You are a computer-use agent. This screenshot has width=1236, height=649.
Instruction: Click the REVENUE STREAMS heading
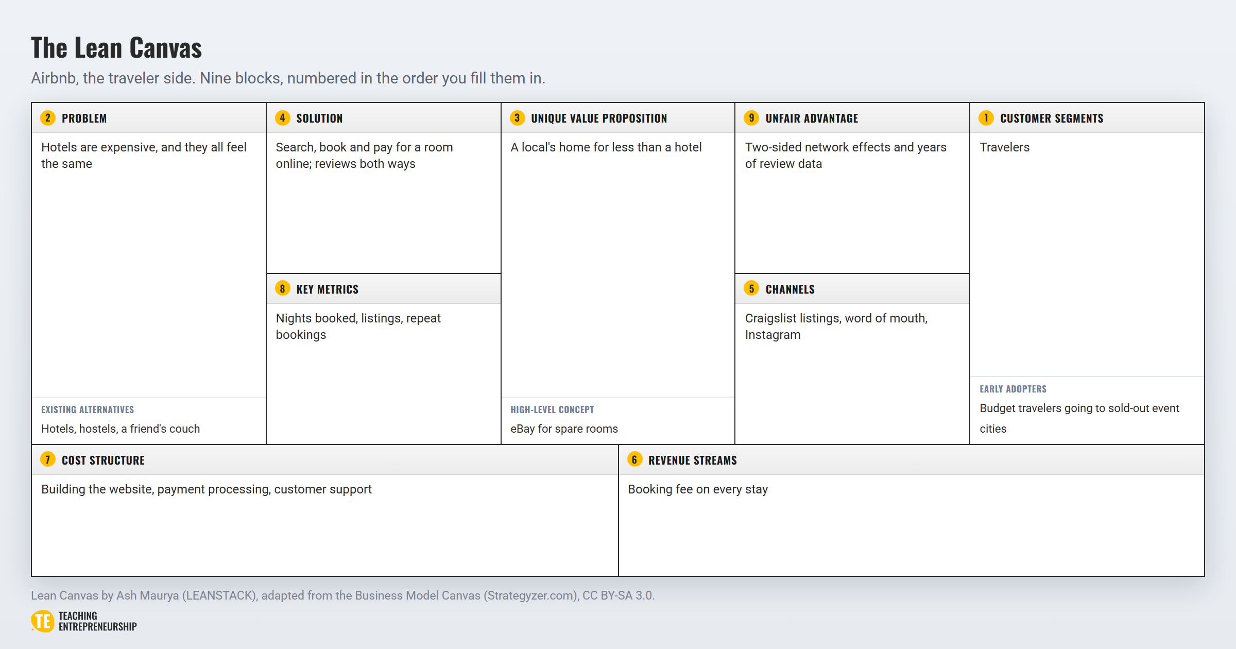(693, 460)
